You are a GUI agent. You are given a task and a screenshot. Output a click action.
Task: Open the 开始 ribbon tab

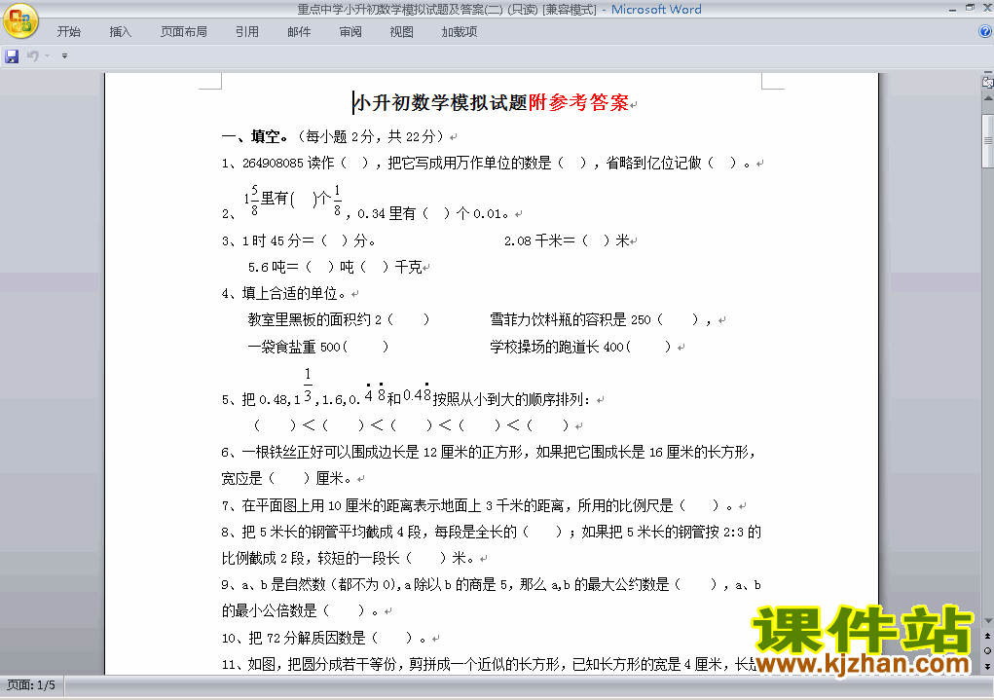68,32
